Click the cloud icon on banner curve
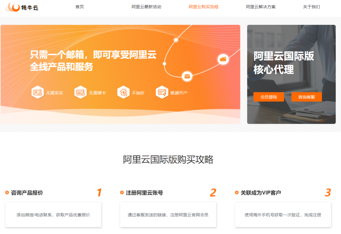341x234 pixels. (223, 59)
